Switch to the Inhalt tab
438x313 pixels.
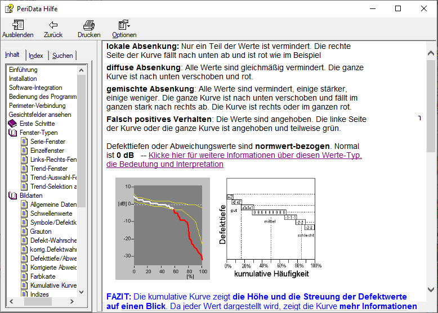(12, 55)
